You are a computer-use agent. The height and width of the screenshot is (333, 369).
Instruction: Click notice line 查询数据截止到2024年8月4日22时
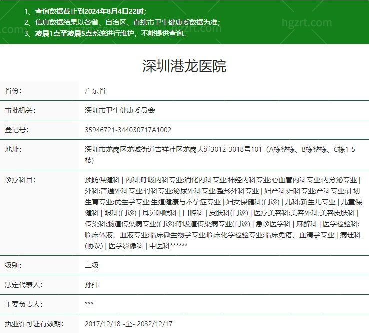(85, 11)
